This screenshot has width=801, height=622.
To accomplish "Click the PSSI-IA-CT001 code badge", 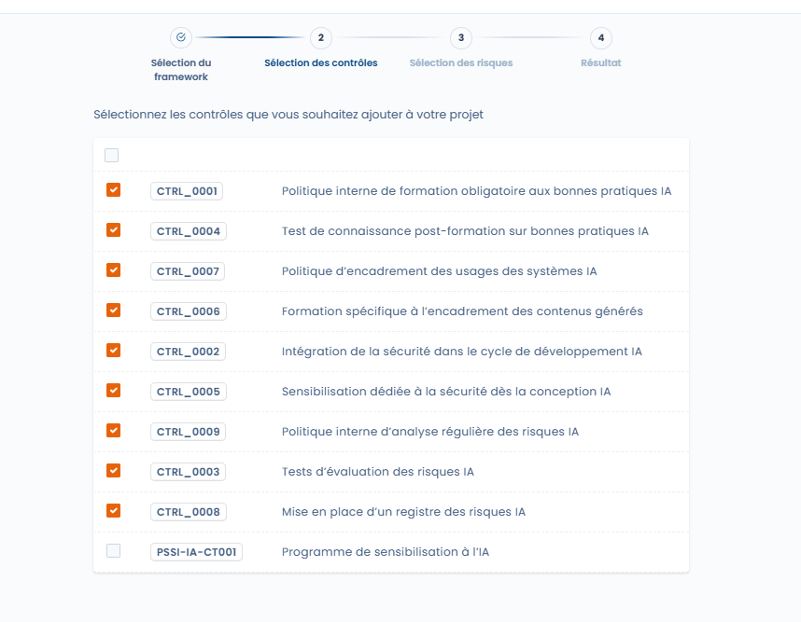I will 196,552.
